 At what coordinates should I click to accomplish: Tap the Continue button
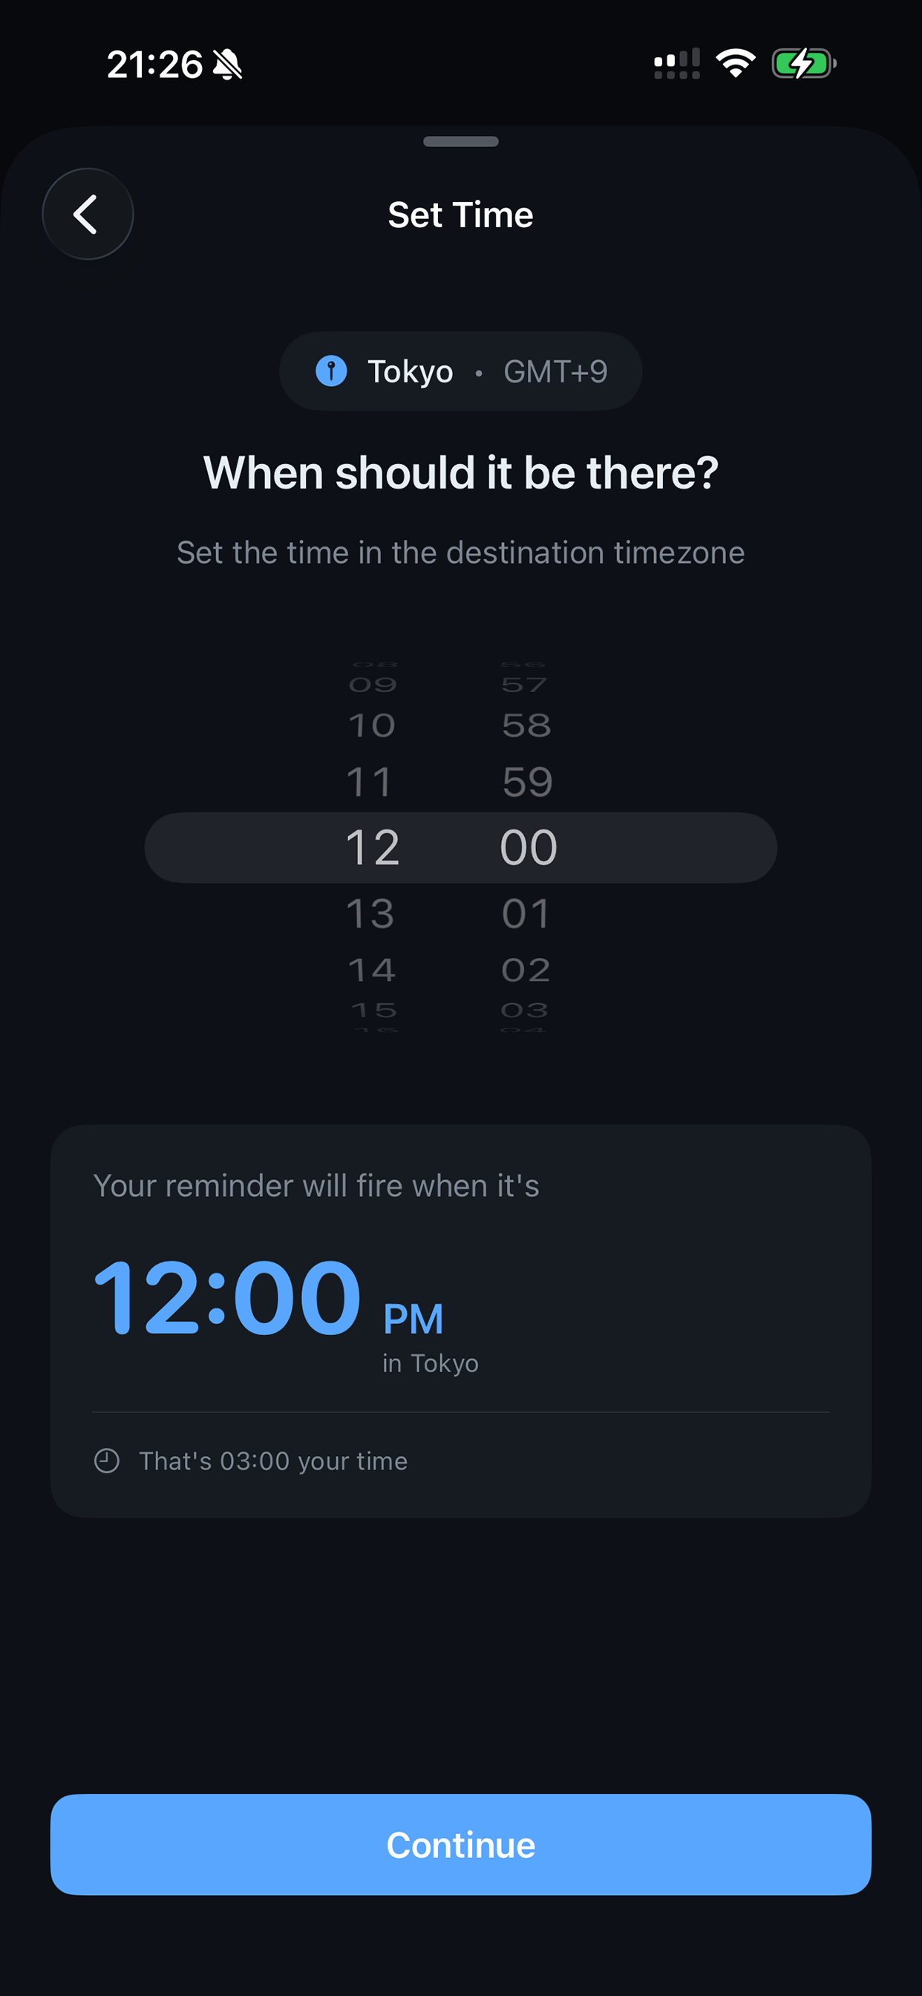click(x=460, y=1844)
